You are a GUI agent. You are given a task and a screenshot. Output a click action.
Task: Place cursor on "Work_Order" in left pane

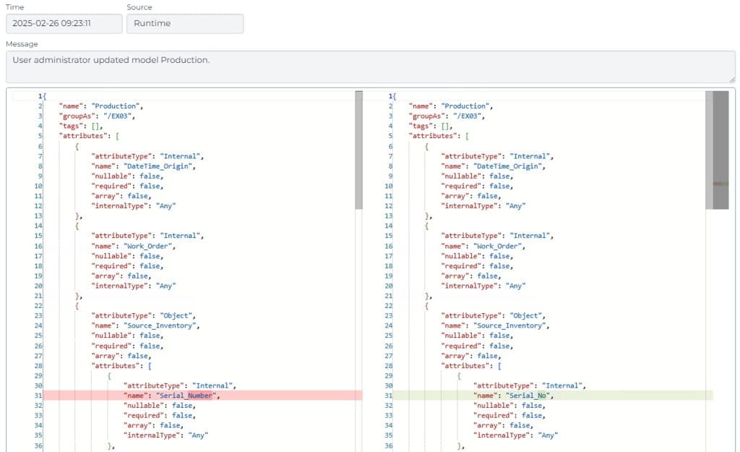coord(151,246)
